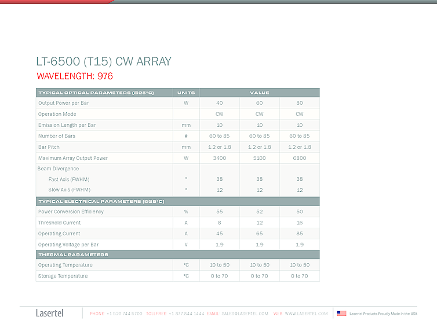Click the Lasertel logo in footer
The image size is (437, 328).
(50, 314)
